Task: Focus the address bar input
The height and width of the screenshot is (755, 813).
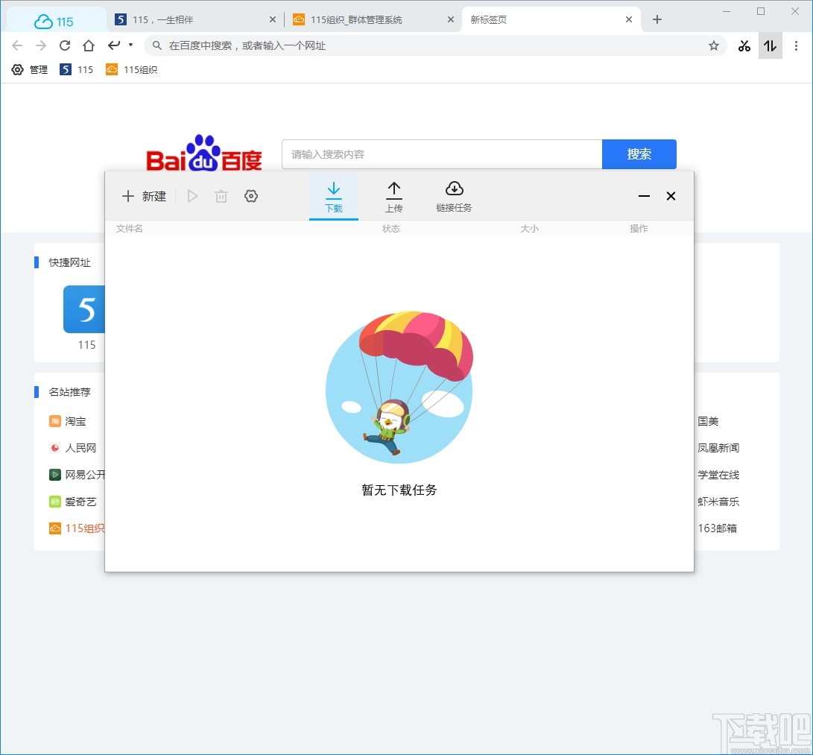Action: pos(435,45)
